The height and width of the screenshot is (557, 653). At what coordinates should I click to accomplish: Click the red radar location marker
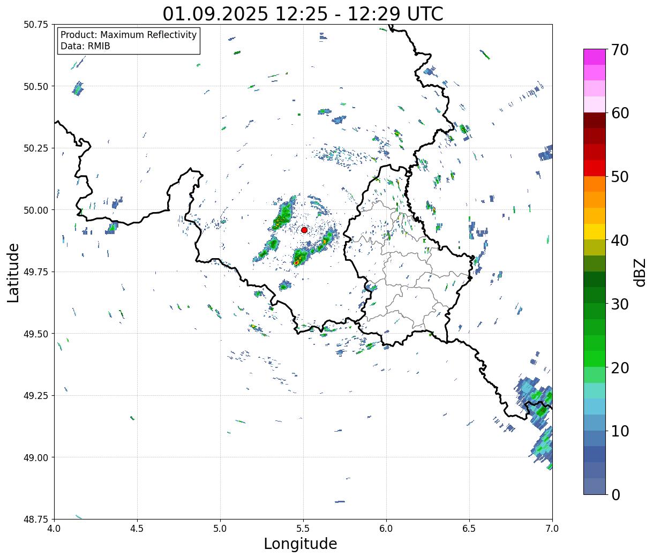(304, 230)
